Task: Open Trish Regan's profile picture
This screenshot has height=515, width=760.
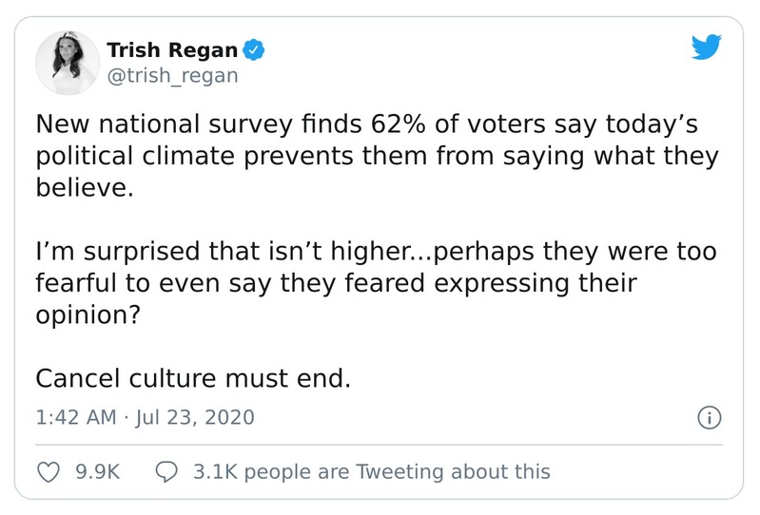Action: point(68,62)
